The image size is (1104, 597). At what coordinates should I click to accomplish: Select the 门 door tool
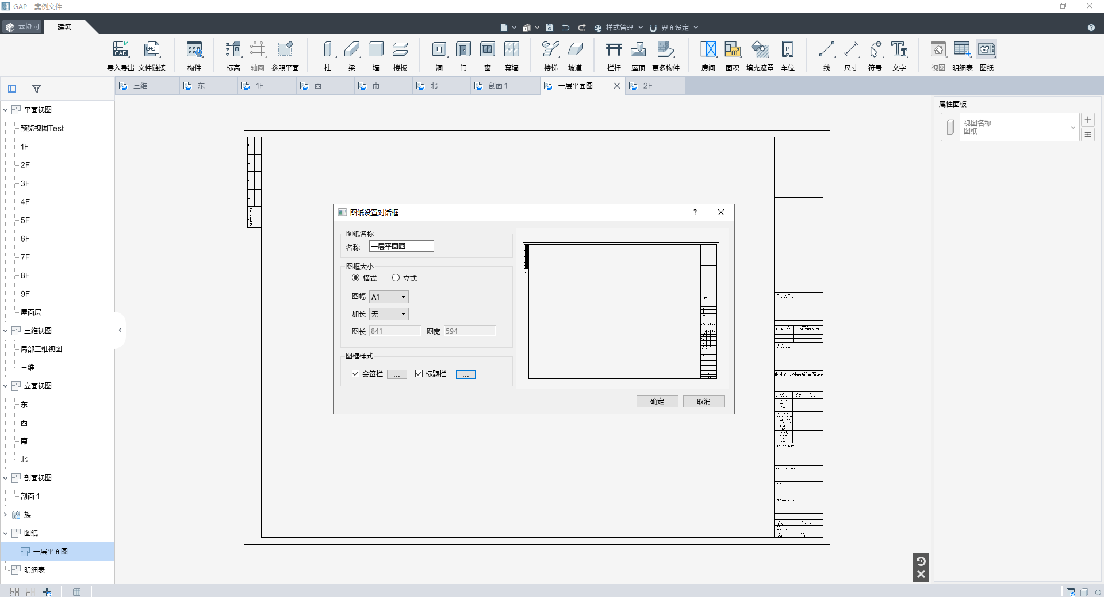[x=463, y=56]
